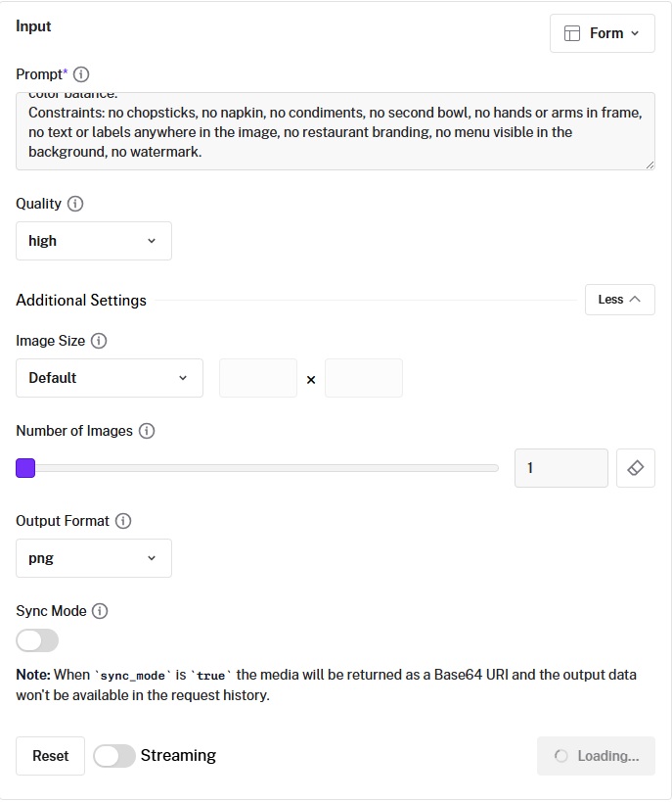Open the Image Size Default dropdown
Image resolution: width=672 pixels, height=802 pixels.
[110, 378]
